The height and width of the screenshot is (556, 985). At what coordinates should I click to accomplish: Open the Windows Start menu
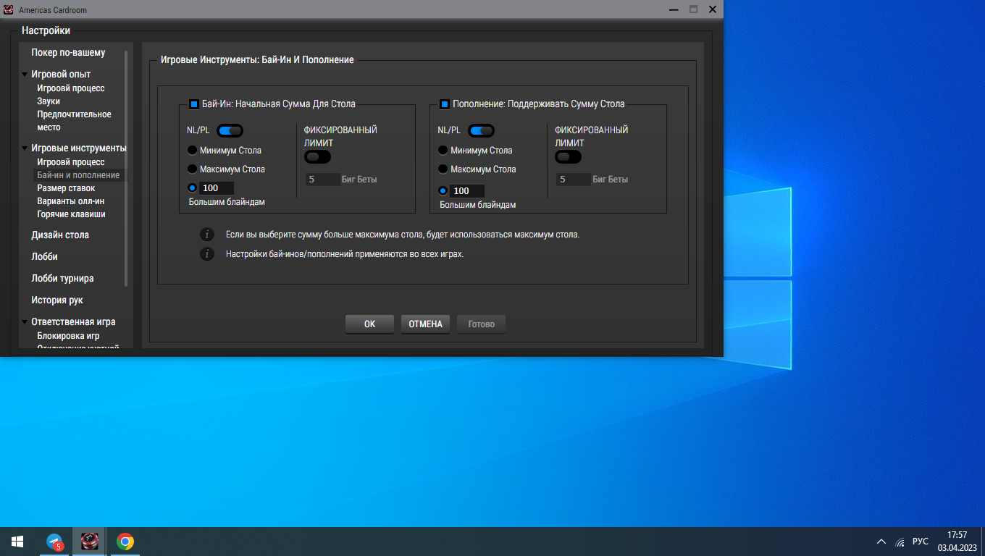click(x=17, y=542)
